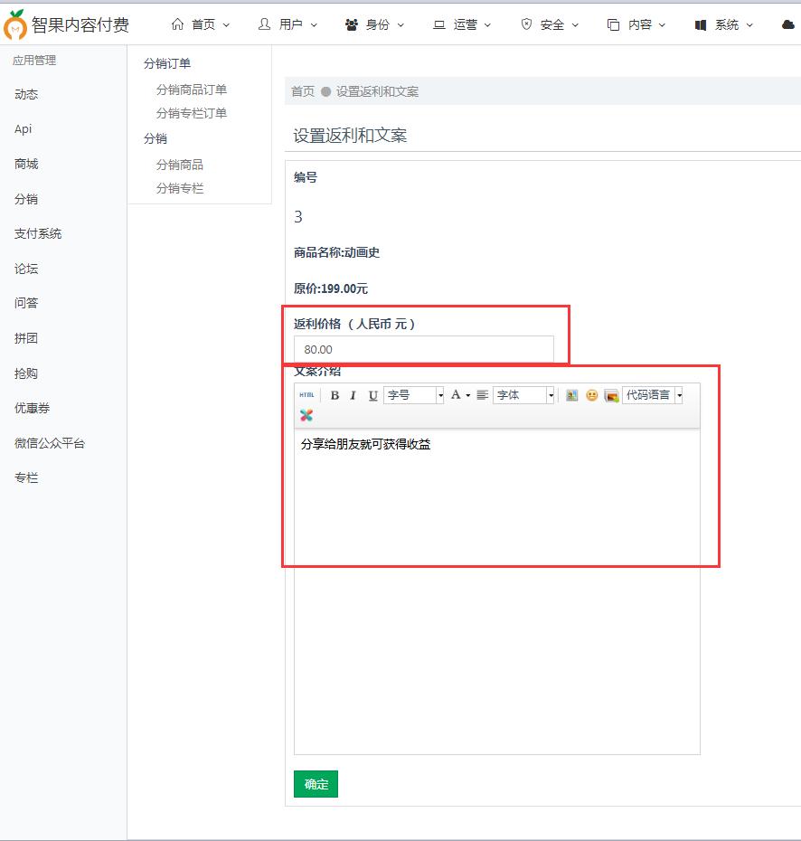Select 微信公众平台 in the left sidebar

click(50, 443)
